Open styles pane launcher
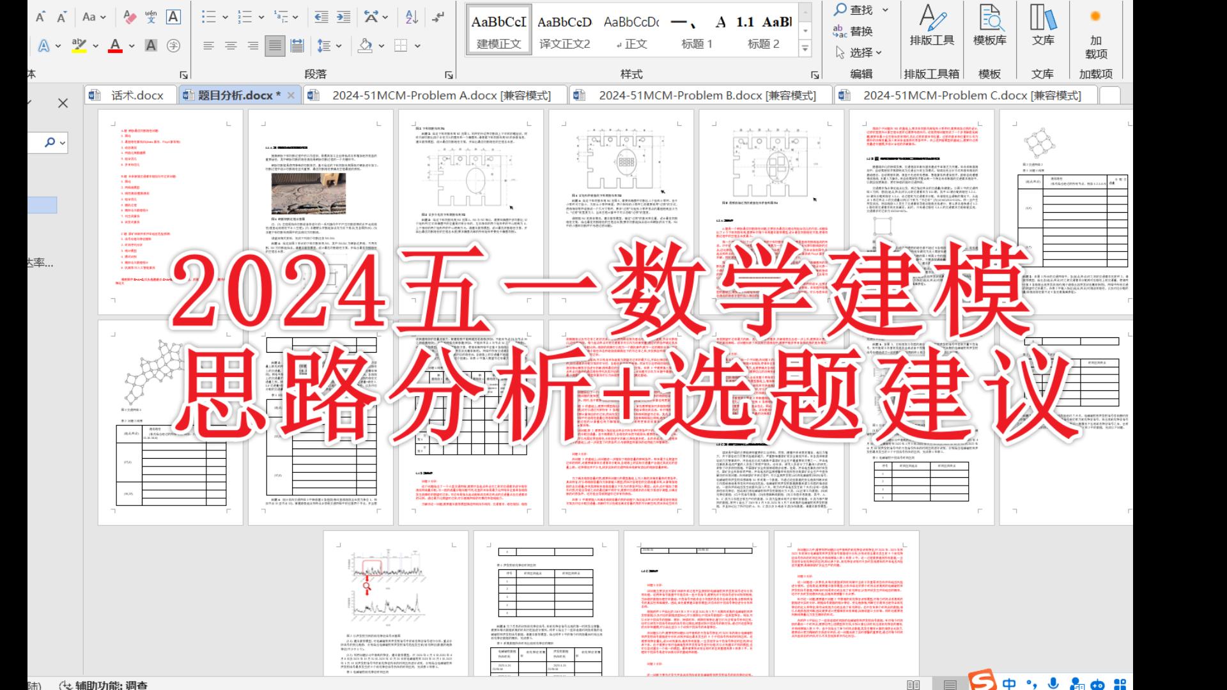This screenshot has height=690, width=1227. 815,75
